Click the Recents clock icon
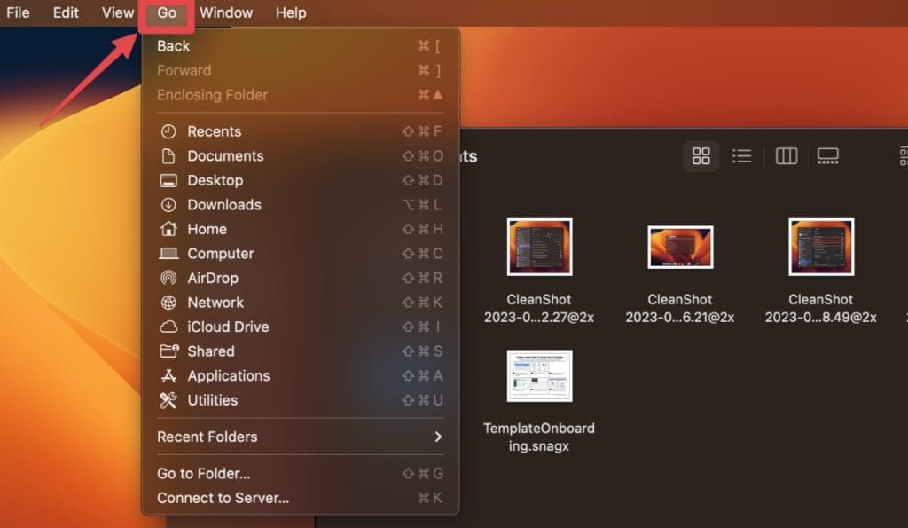 pyautogui.click(x=168, y=131)
